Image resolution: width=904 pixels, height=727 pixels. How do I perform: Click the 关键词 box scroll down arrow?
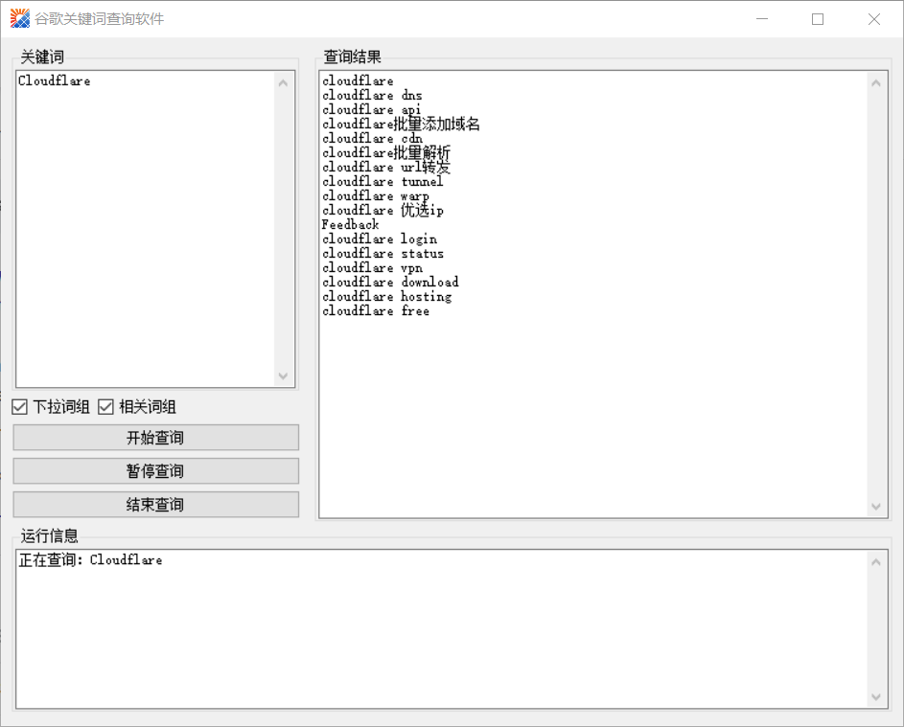(x=283, y=376)
